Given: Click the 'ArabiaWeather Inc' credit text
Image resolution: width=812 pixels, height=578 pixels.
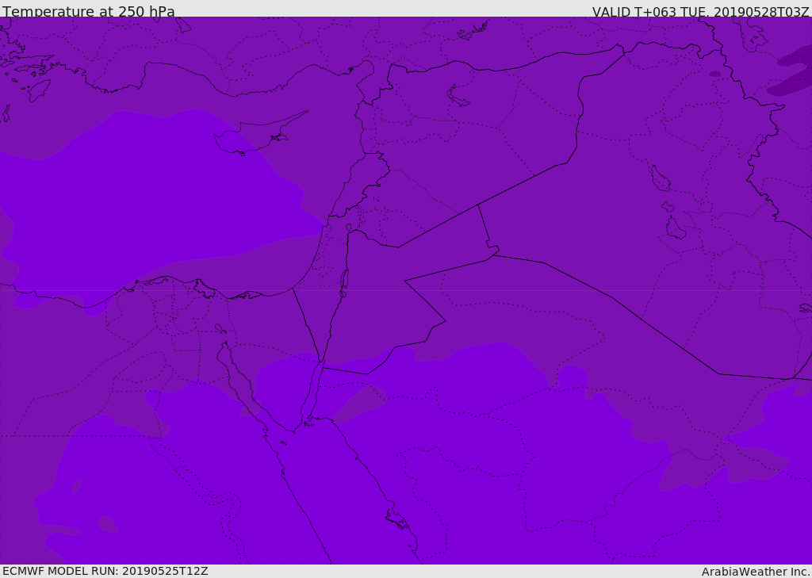Looking at the screenshot, I should click(x=754, y=572).
